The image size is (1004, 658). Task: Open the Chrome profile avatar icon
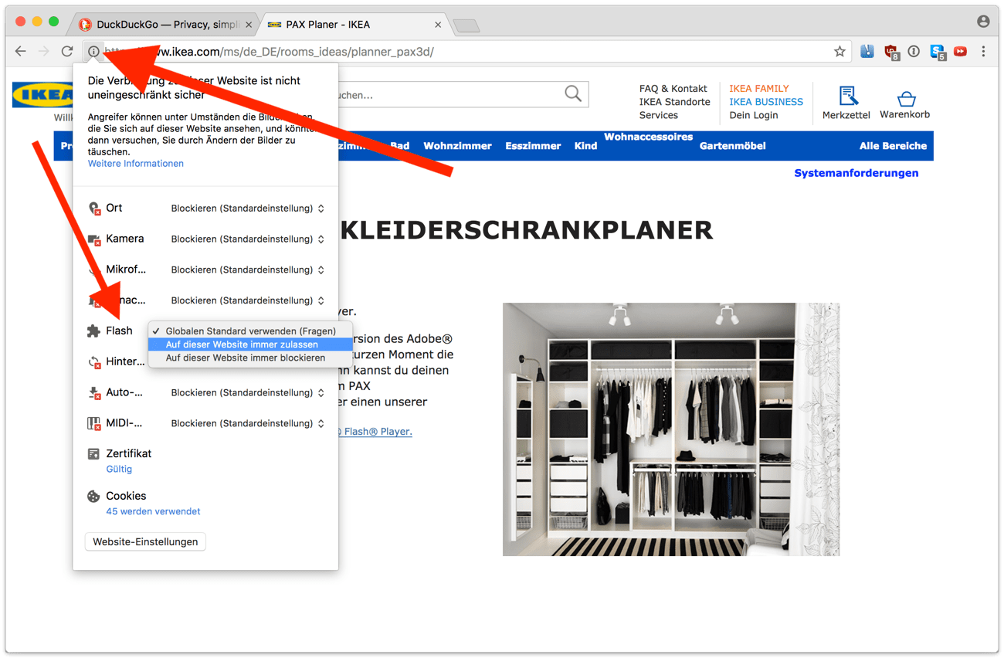983,22
